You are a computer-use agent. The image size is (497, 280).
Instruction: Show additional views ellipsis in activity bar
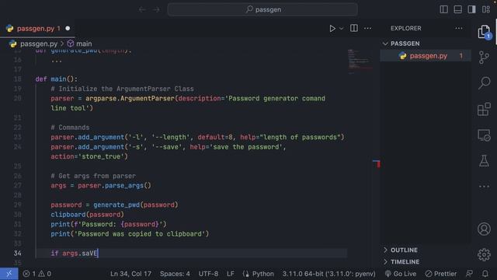[x=484, y=187]
